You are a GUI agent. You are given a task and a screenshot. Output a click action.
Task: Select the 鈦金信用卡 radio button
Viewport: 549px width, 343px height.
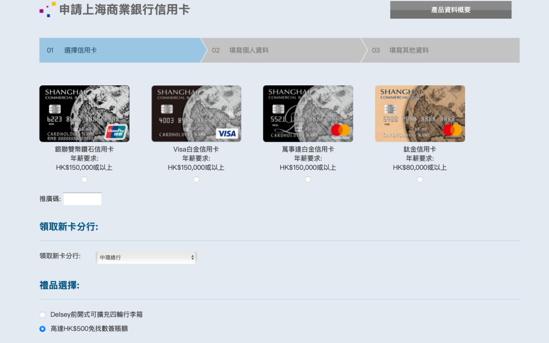pos(420,179)
